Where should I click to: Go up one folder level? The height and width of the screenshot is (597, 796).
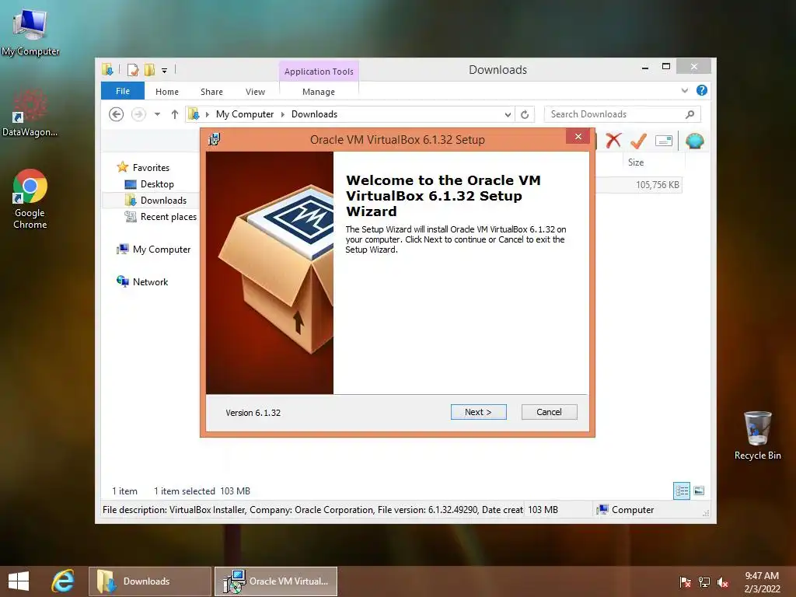tap(175, 114)
